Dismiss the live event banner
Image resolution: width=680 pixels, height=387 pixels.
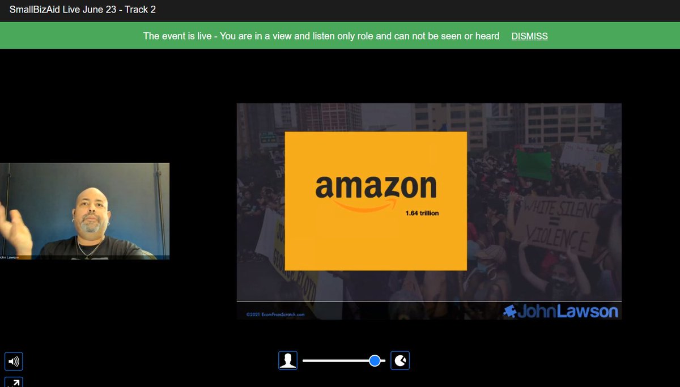click(529, 36)
